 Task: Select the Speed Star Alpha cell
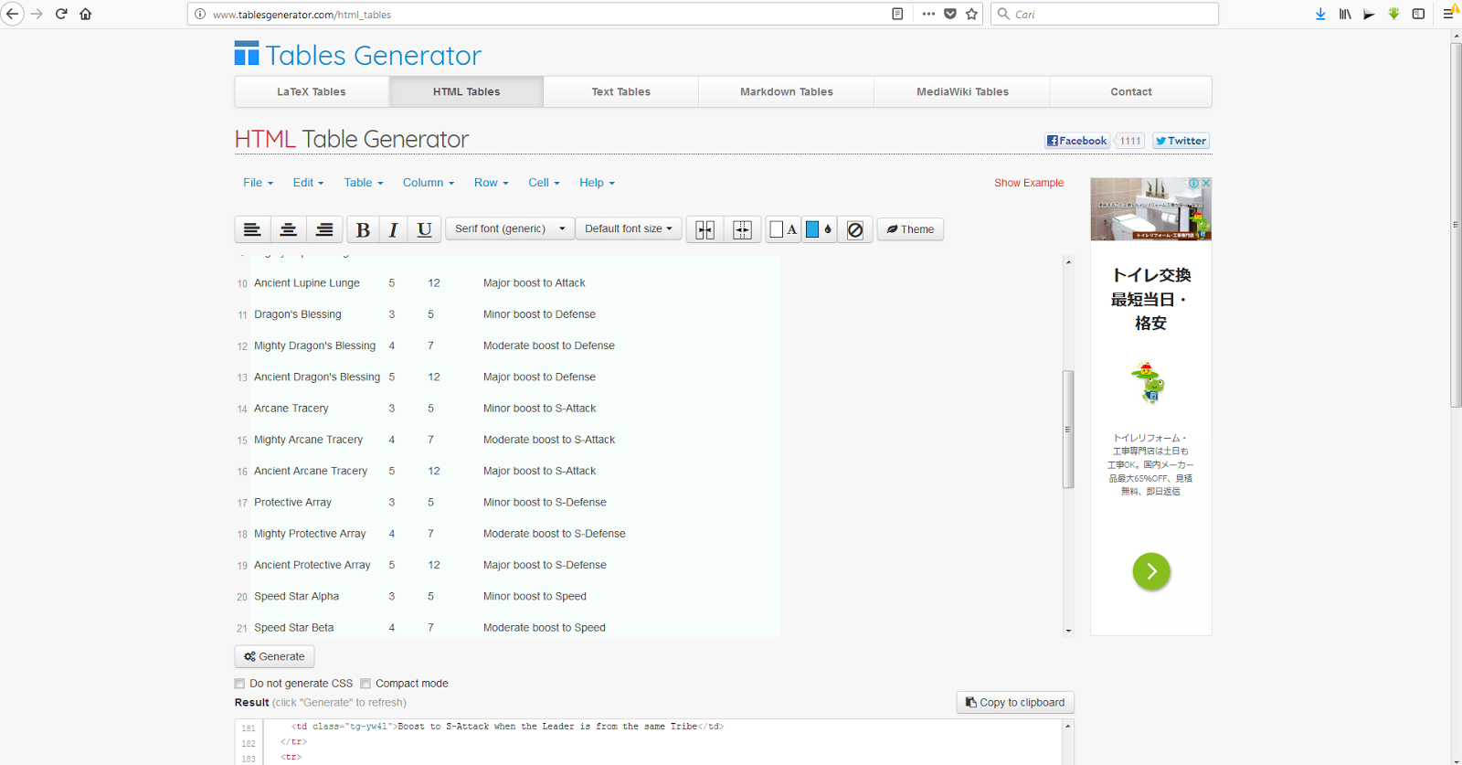[x=296, y=597]
